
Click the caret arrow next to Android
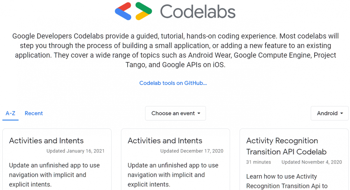point(342,114)
